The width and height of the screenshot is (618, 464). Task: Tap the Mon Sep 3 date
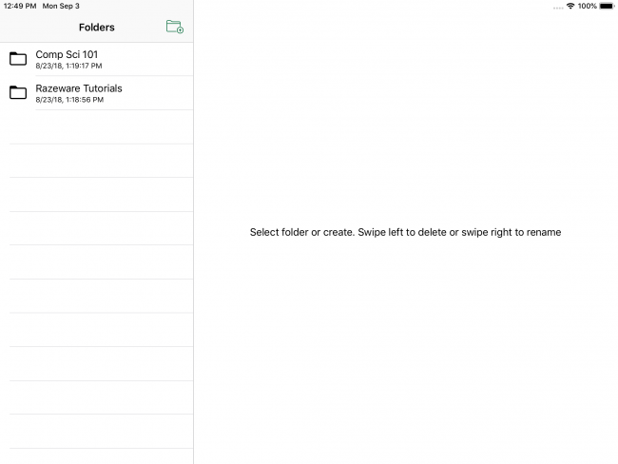click(x=61, y=6)
